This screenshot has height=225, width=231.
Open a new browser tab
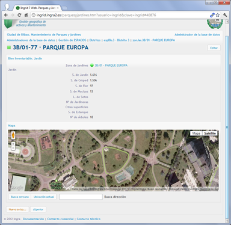point(64,8)
